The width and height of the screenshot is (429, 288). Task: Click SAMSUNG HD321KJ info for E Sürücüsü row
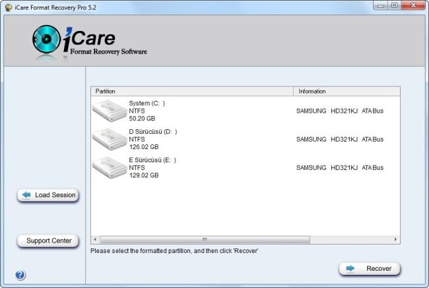340,168
